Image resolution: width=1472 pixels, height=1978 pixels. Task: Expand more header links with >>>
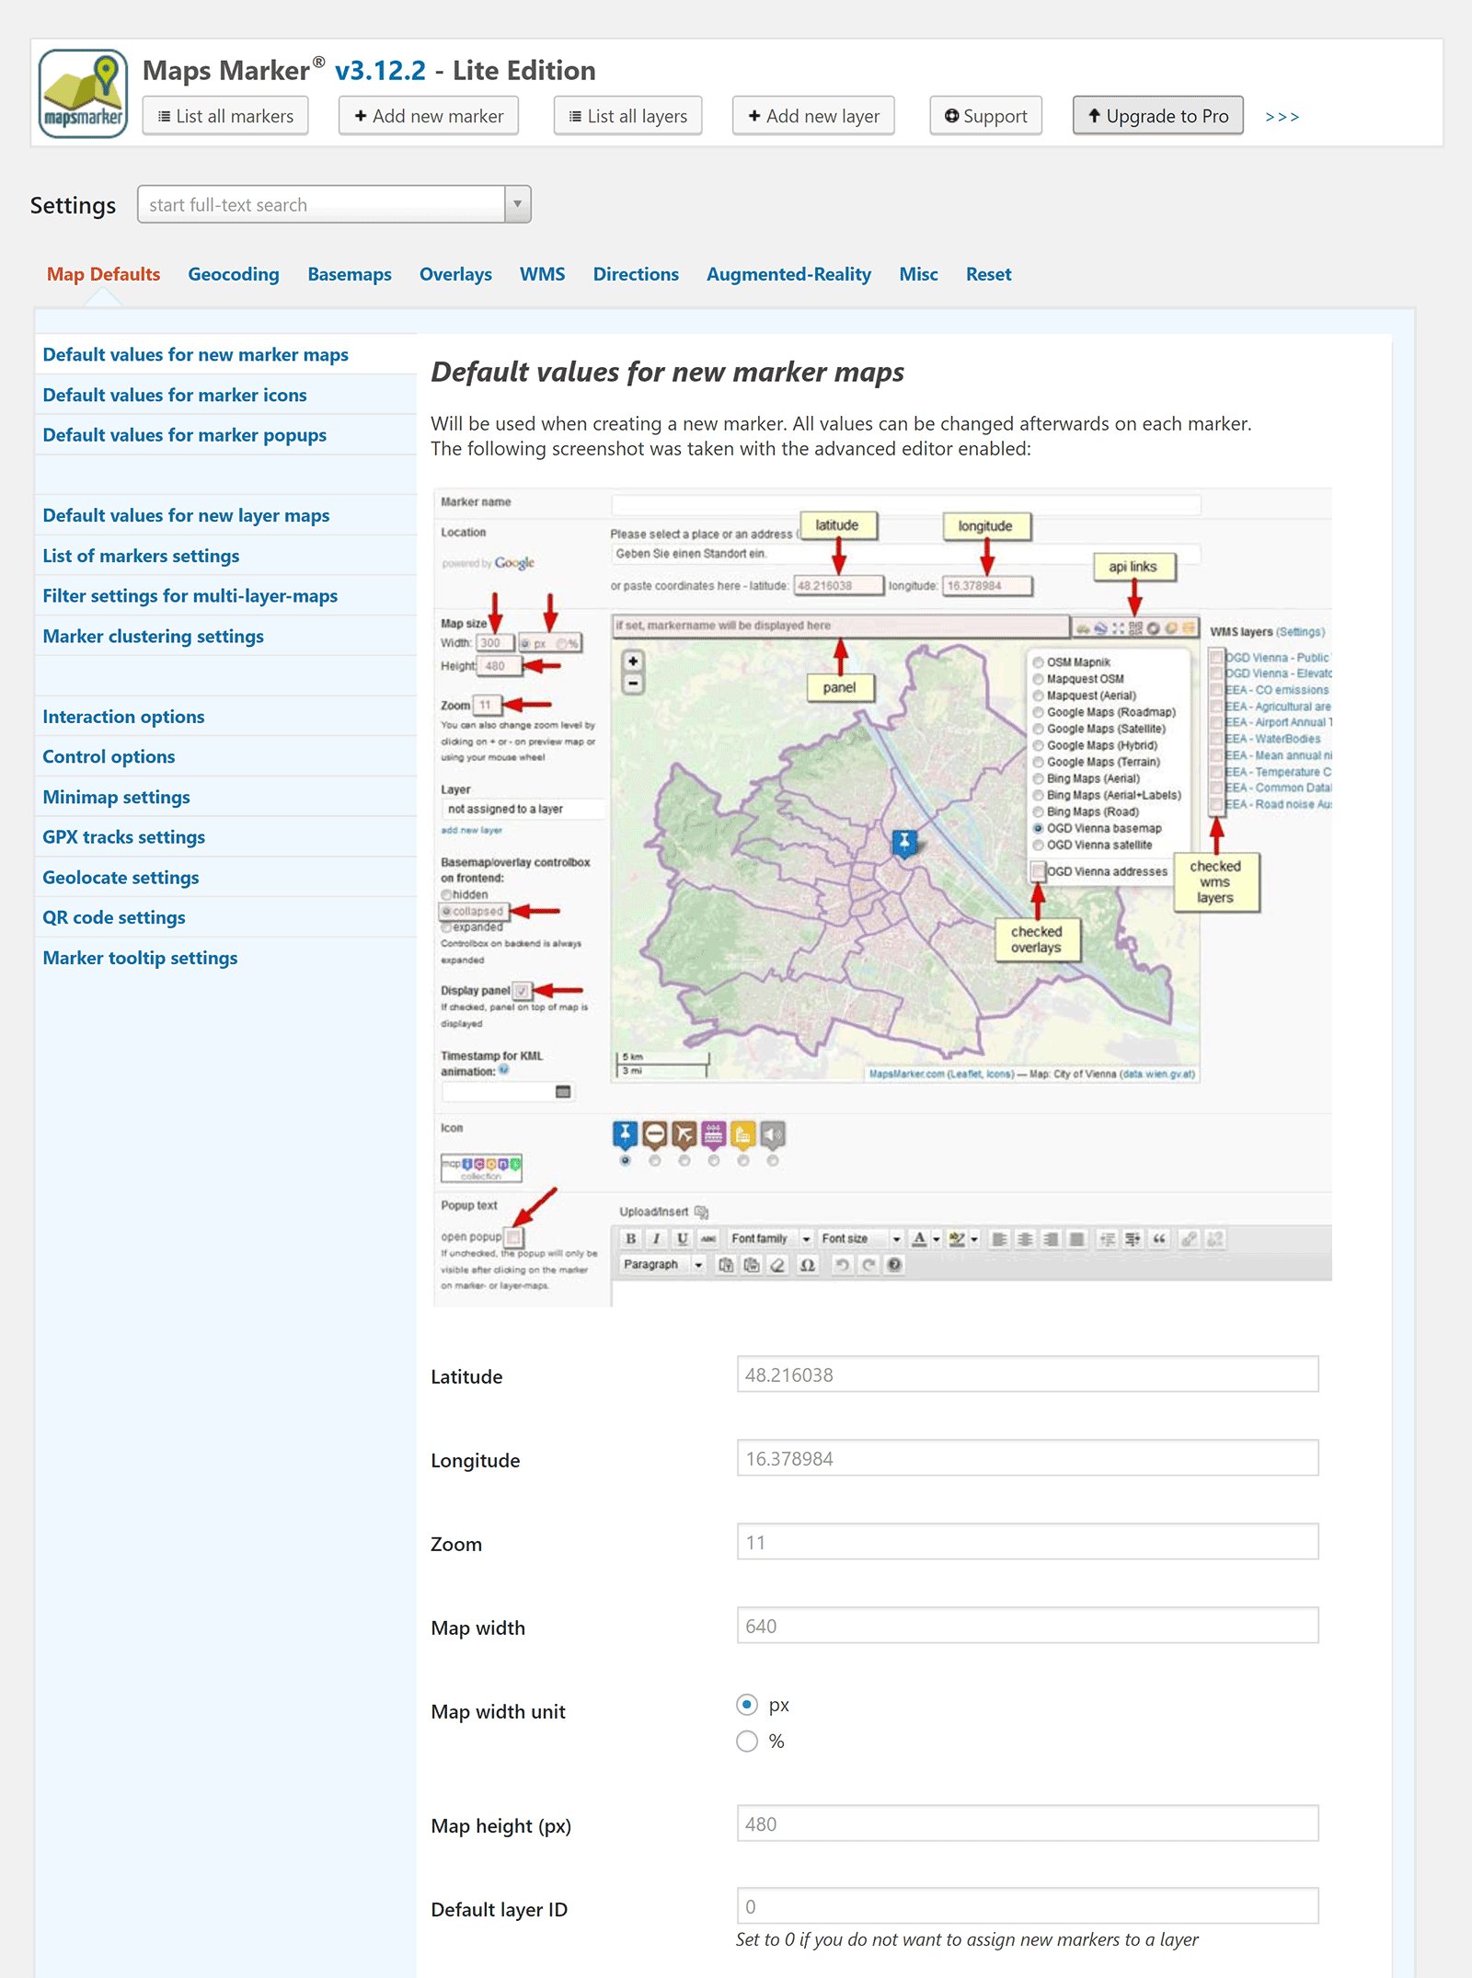click(1282, 117)
